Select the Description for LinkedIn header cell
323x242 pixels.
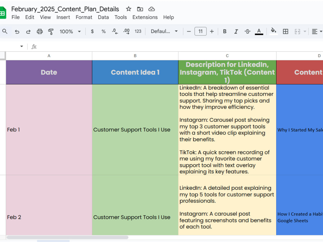[227, 72]
